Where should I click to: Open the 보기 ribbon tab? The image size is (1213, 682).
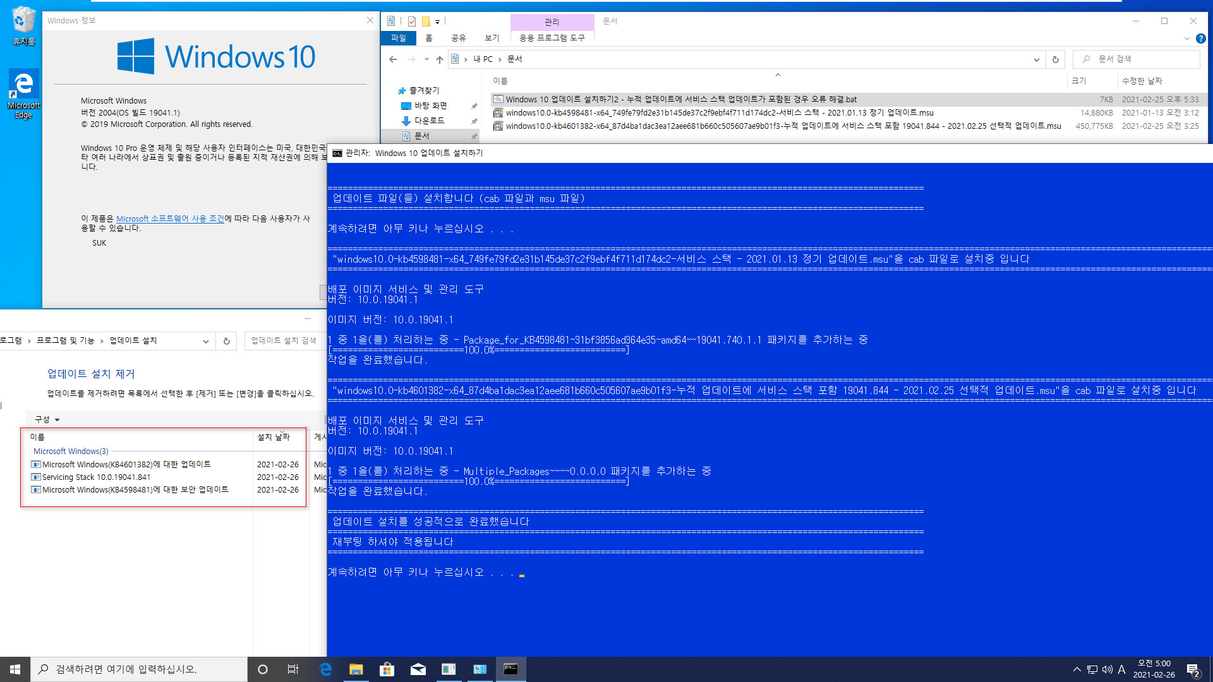point(492,39)
